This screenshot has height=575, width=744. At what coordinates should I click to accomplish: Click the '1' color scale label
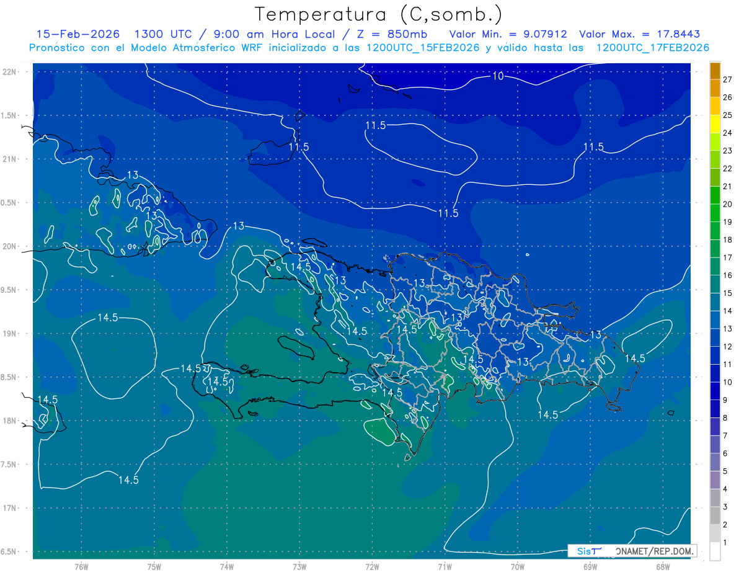point(725,542)
